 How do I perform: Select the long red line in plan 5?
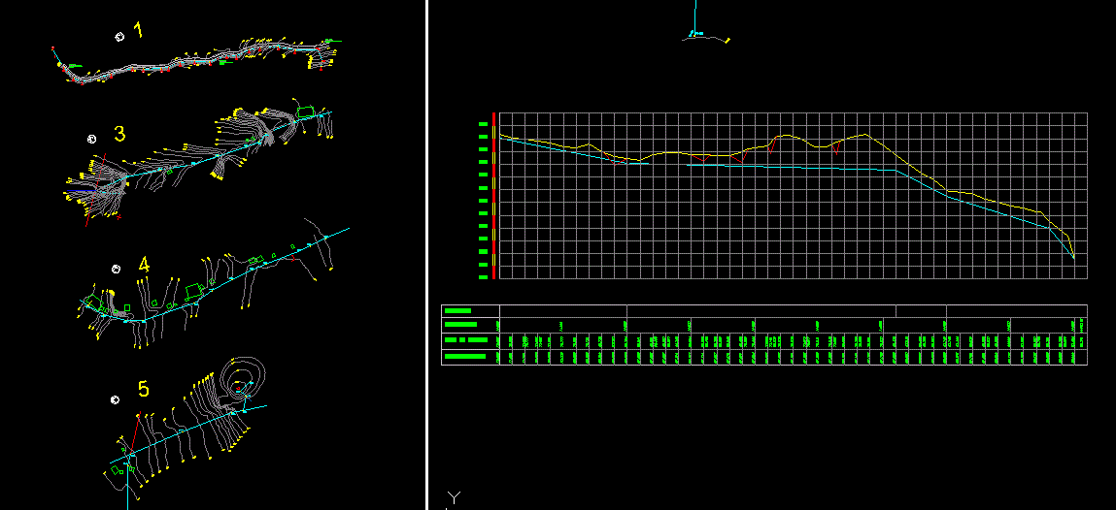point(133,433)
